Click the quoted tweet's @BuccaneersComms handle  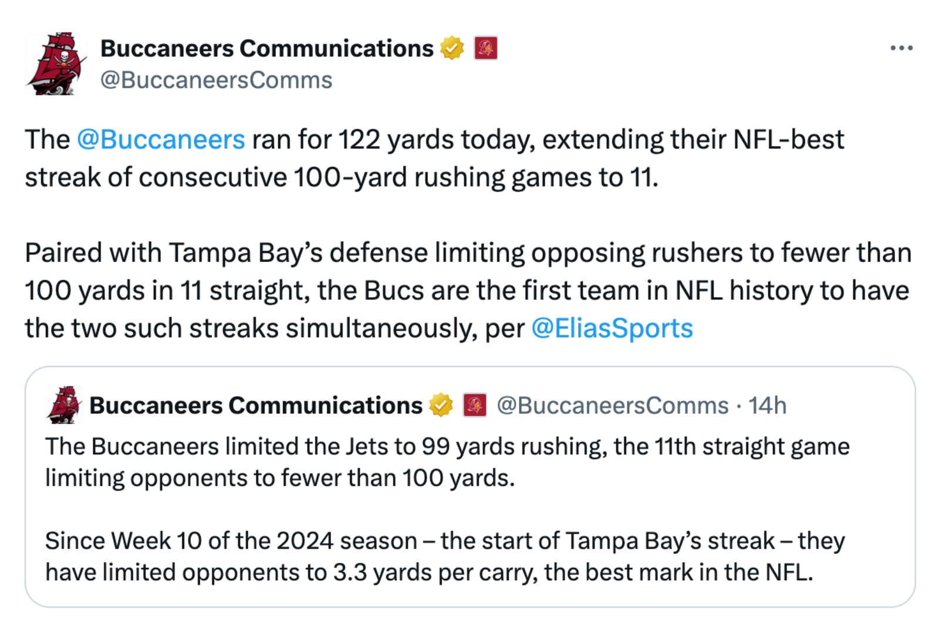pos(610,404)
